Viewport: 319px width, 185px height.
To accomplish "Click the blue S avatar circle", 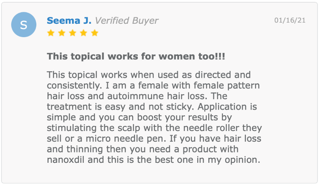I will point(24,25).
